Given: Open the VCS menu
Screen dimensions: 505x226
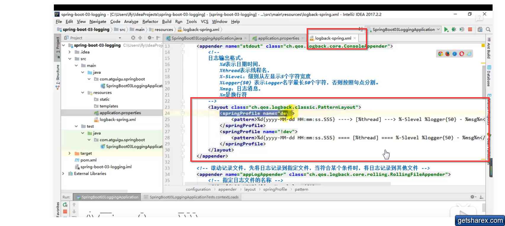Looking at the screenshot, I should point(204,21).
